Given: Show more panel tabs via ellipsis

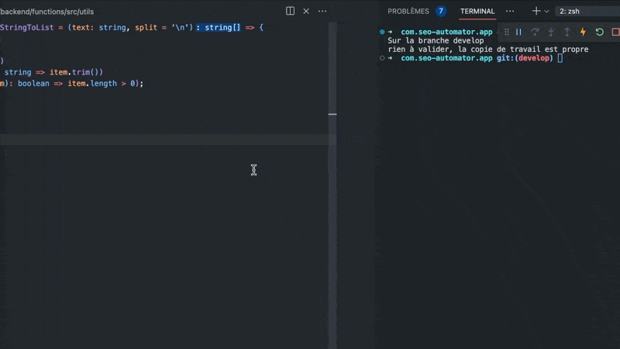Looking at the screenshot, I should (x=510, y=11).
